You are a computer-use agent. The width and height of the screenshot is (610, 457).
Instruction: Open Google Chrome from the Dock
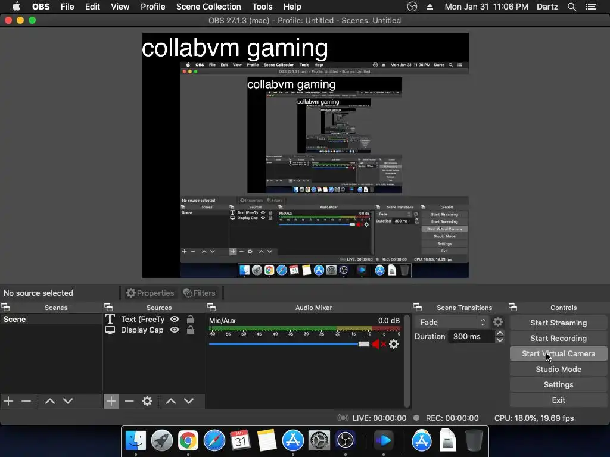[x=188, y=440]
